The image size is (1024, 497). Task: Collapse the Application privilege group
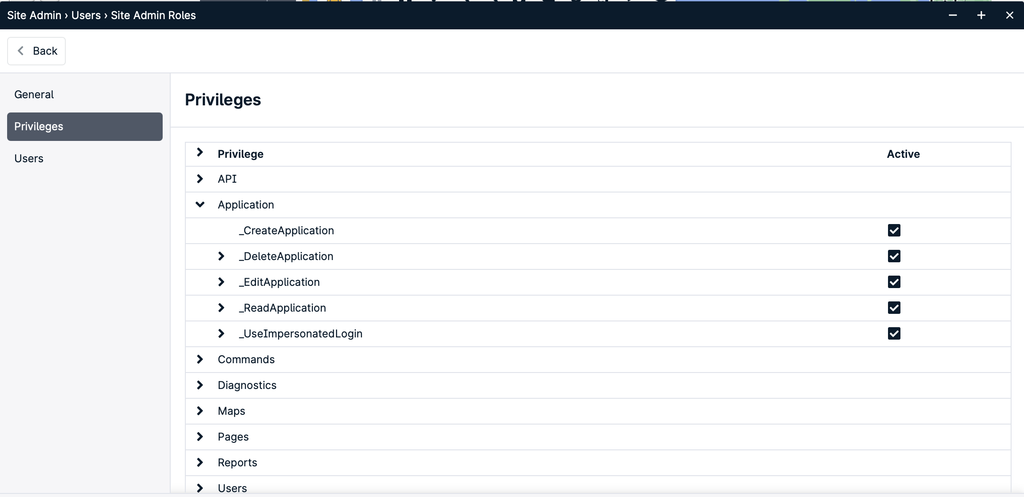click(200, 204)
